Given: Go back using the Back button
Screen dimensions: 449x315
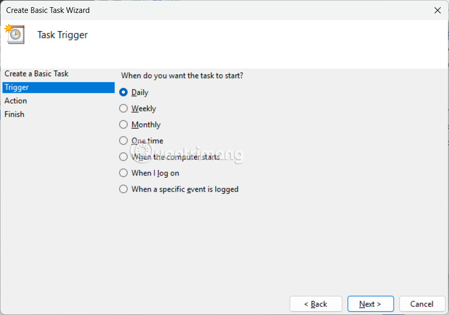Looking at the screenshot, I should [x=315, y=304].
